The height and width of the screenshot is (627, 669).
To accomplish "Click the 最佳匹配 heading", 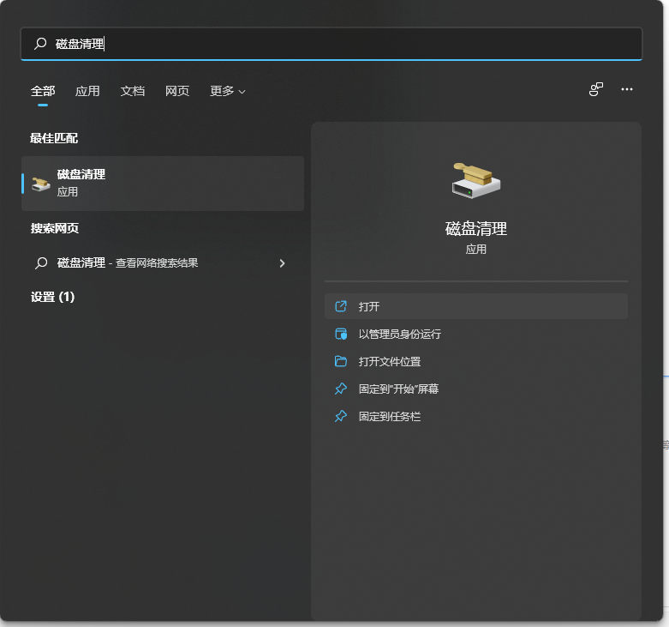I will [54, 138].
